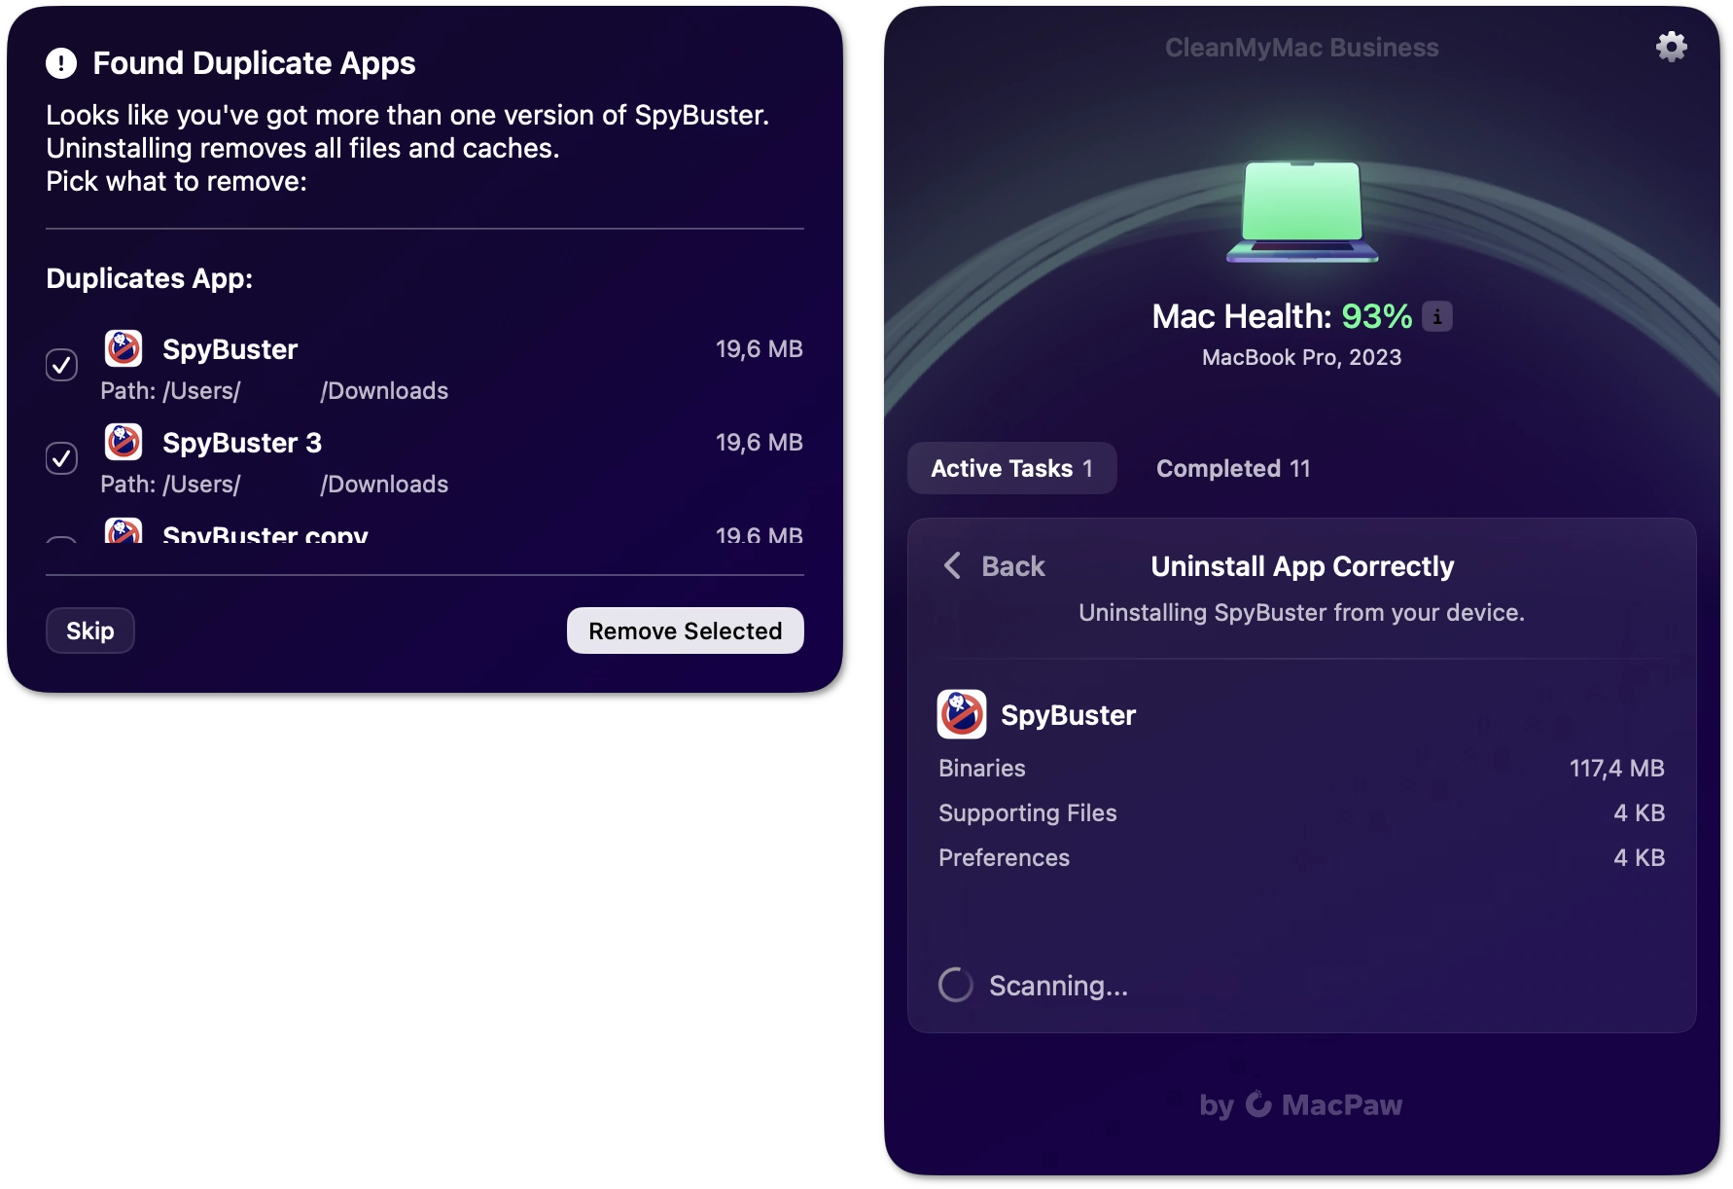
Task: Click the Preferences row label
Action: (x=1004, y=858)
